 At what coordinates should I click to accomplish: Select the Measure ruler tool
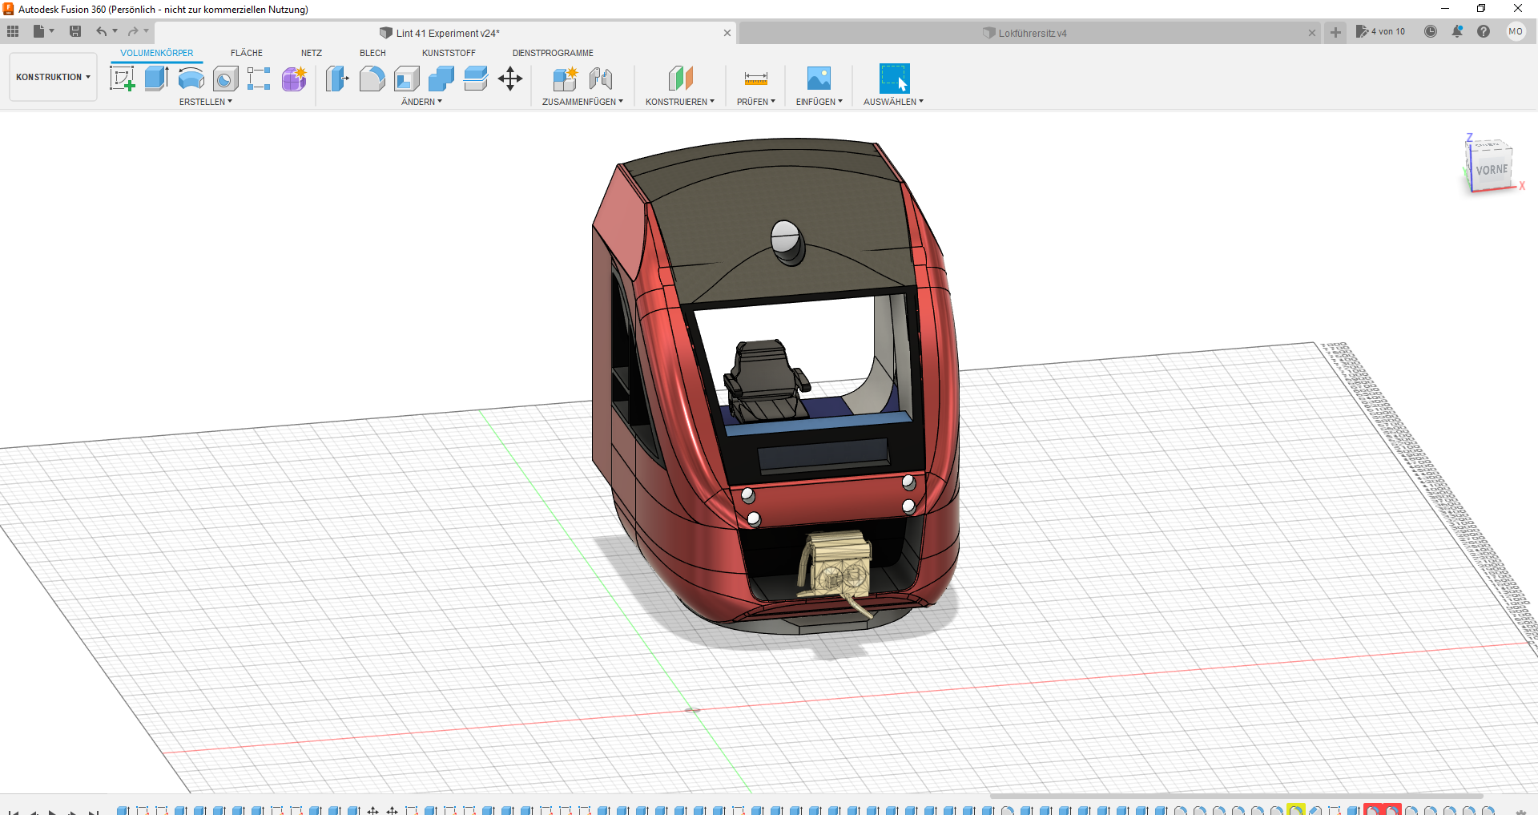point(755,79)
